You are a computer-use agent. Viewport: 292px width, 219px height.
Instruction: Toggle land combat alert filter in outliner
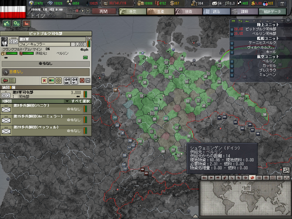[x=254, y=21]
